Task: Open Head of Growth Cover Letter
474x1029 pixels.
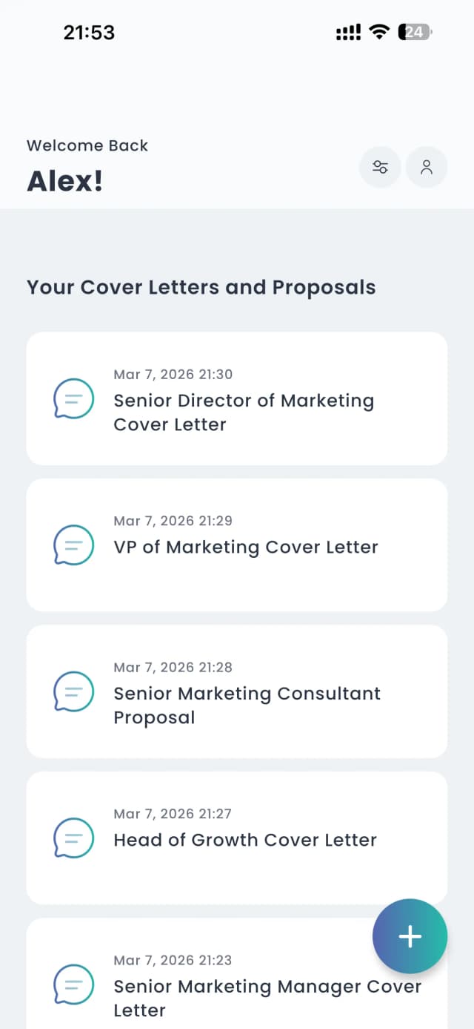Action: click(245, 839)
